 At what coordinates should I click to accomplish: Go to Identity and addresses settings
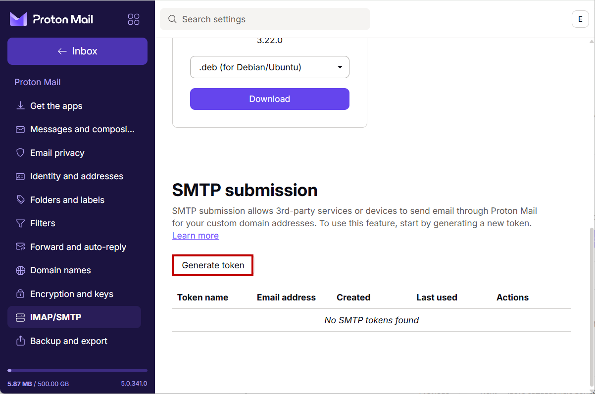tap(76, 176)
